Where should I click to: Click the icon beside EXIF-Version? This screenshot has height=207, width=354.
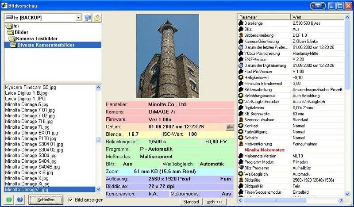(x=241, y=59)
